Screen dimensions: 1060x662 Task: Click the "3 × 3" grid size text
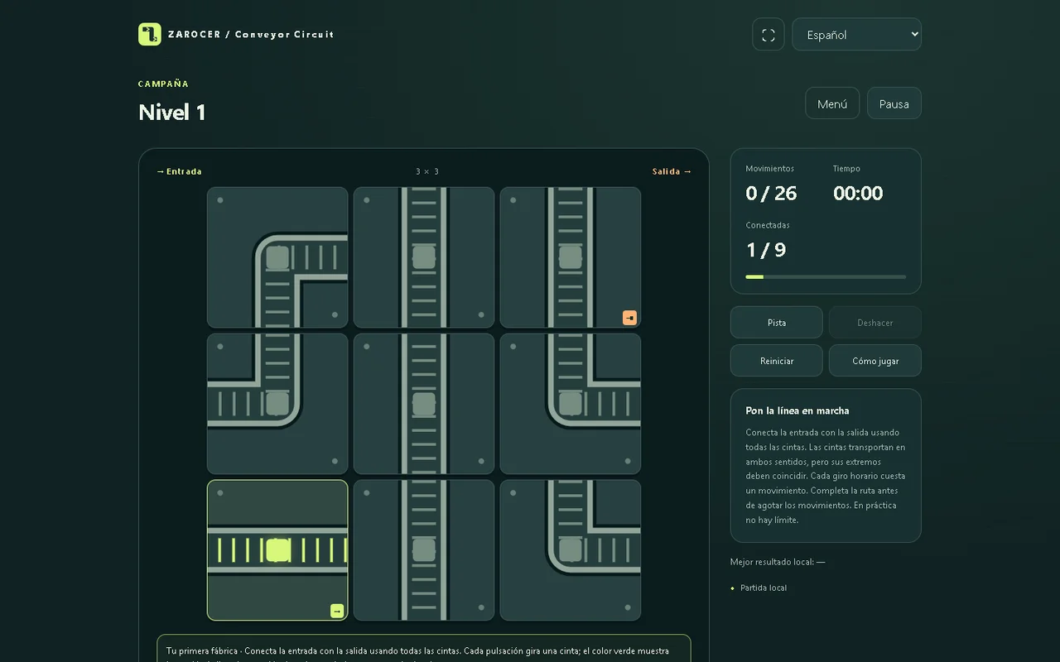tap(427, 171)
